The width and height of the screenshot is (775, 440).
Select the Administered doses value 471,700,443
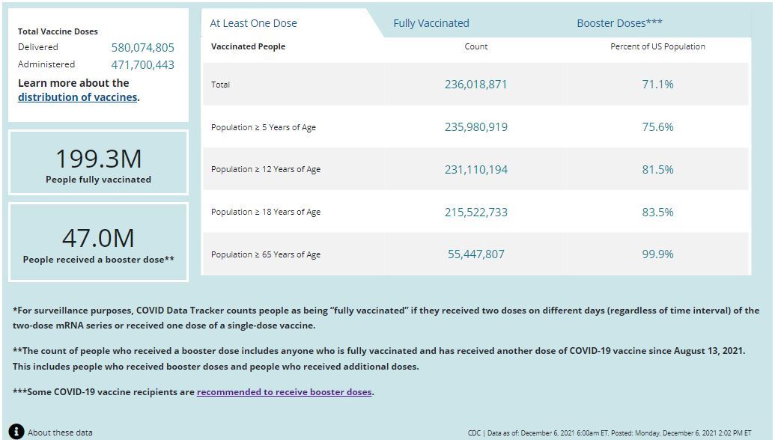point(142,64)
